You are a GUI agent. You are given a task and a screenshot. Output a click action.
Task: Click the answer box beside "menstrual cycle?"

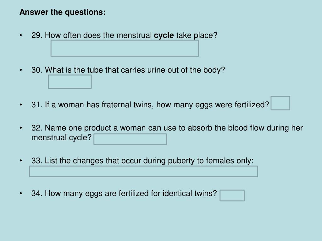pos(130,139)
